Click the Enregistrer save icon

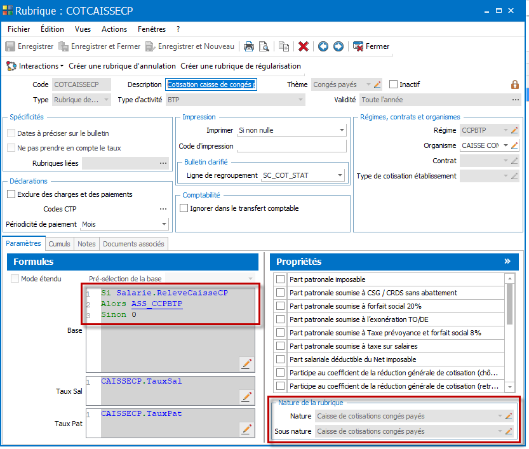[x=10, y=46]
